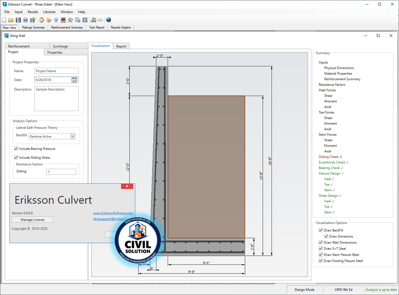Disable the Draw BackFill option
The image size is (399, 295).
(x=321, y=230)
